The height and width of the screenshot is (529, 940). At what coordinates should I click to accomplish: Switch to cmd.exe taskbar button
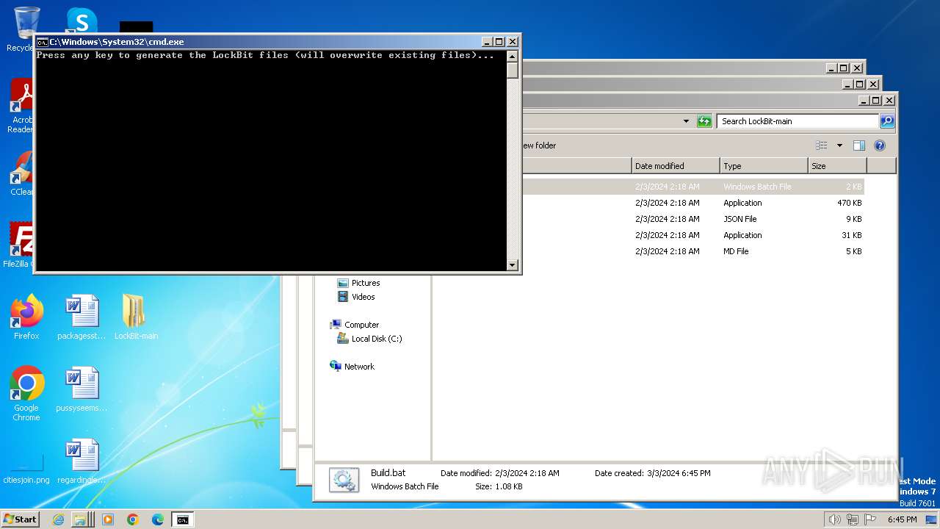[182, 519]
